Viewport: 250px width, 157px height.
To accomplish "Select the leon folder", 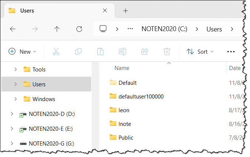I will point(124,110).
